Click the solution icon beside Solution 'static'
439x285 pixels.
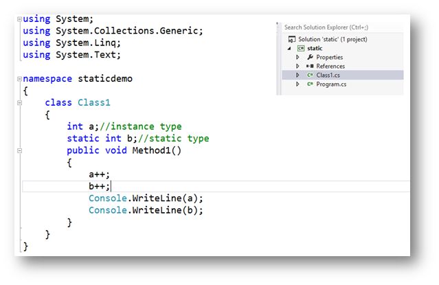(292, 39)
